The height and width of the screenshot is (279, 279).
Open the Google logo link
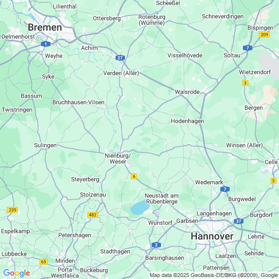point(17,273)
